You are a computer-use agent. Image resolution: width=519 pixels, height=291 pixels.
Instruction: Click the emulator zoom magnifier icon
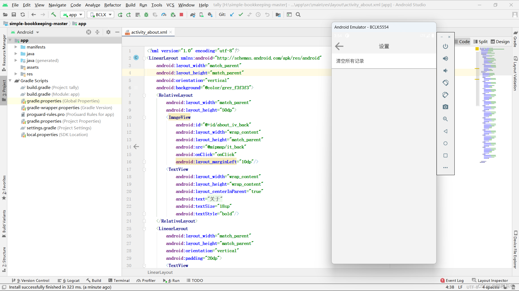point(445,119)
